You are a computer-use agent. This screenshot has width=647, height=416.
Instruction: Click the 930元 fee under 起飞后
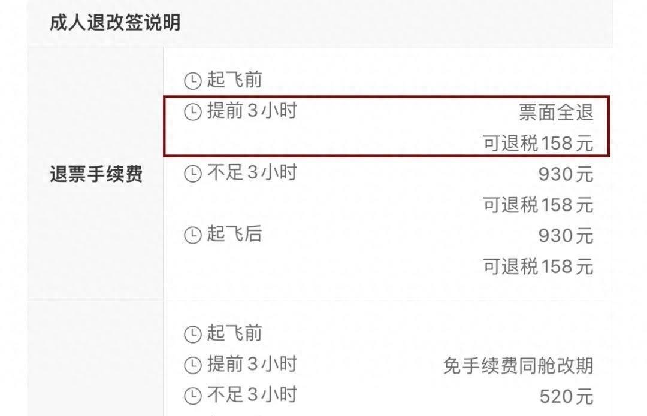coord(566,236)
